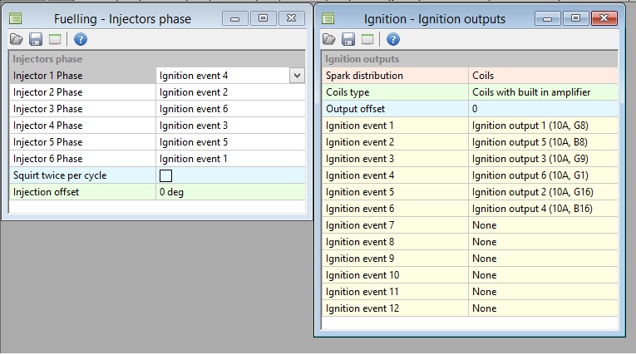Open help in Fuelling Injectors phase window
Image resolution: width=636 pixels, height=355 pixels.
pos(81,39)
